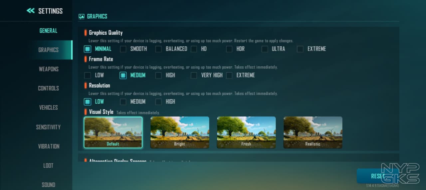Open the Loot settings tab
The image size is (426, 190).
[x=49, y=165]
